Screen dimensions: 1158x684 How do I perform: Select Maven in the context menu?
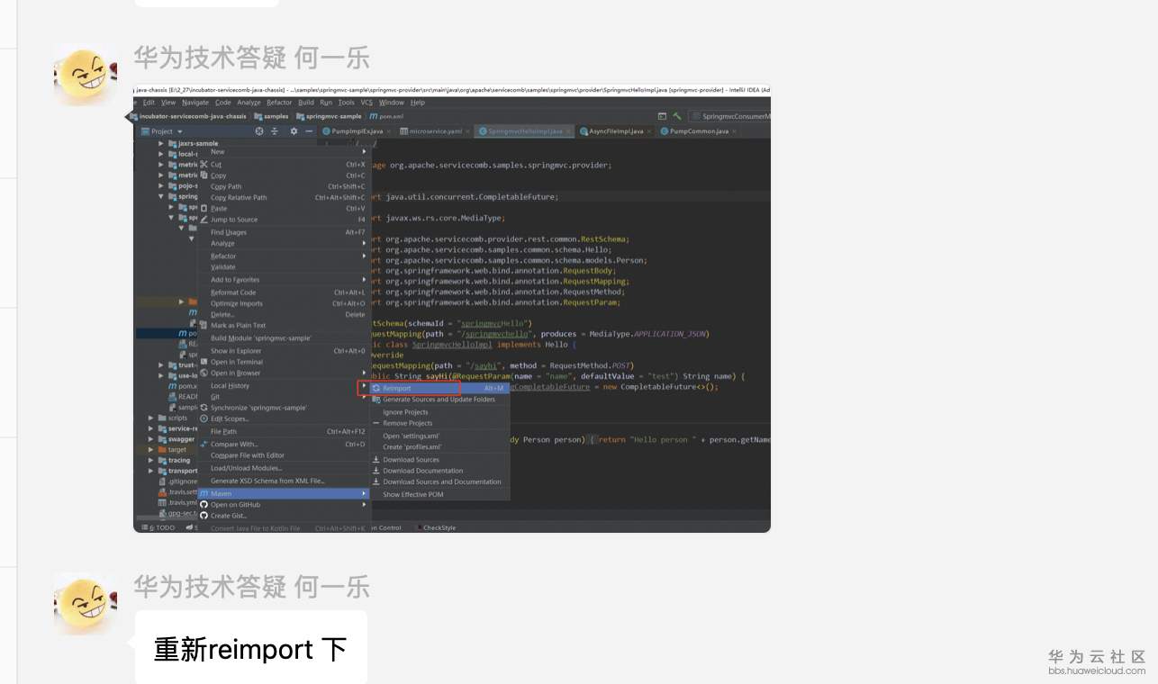coord(284,493)
